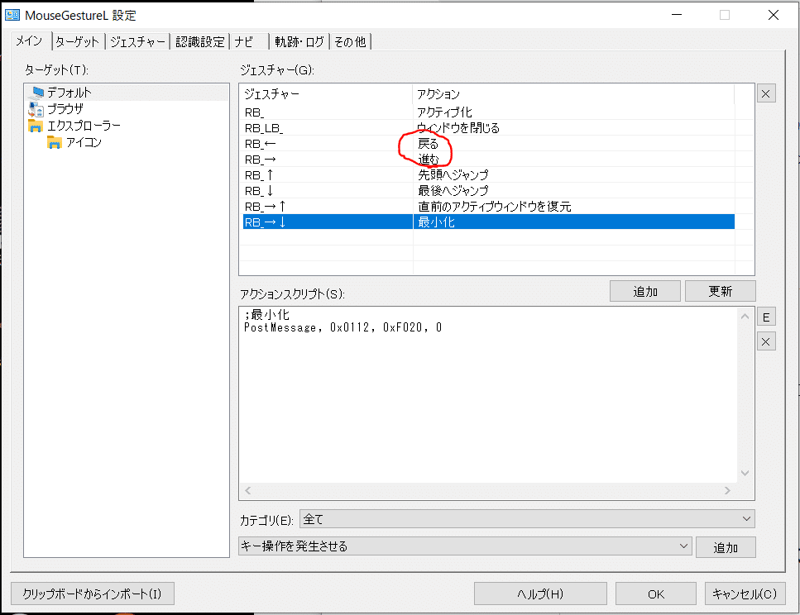Click the MouseGestureL app icon in the title bar
Viewport: 800px width, 615px height.
12,15
